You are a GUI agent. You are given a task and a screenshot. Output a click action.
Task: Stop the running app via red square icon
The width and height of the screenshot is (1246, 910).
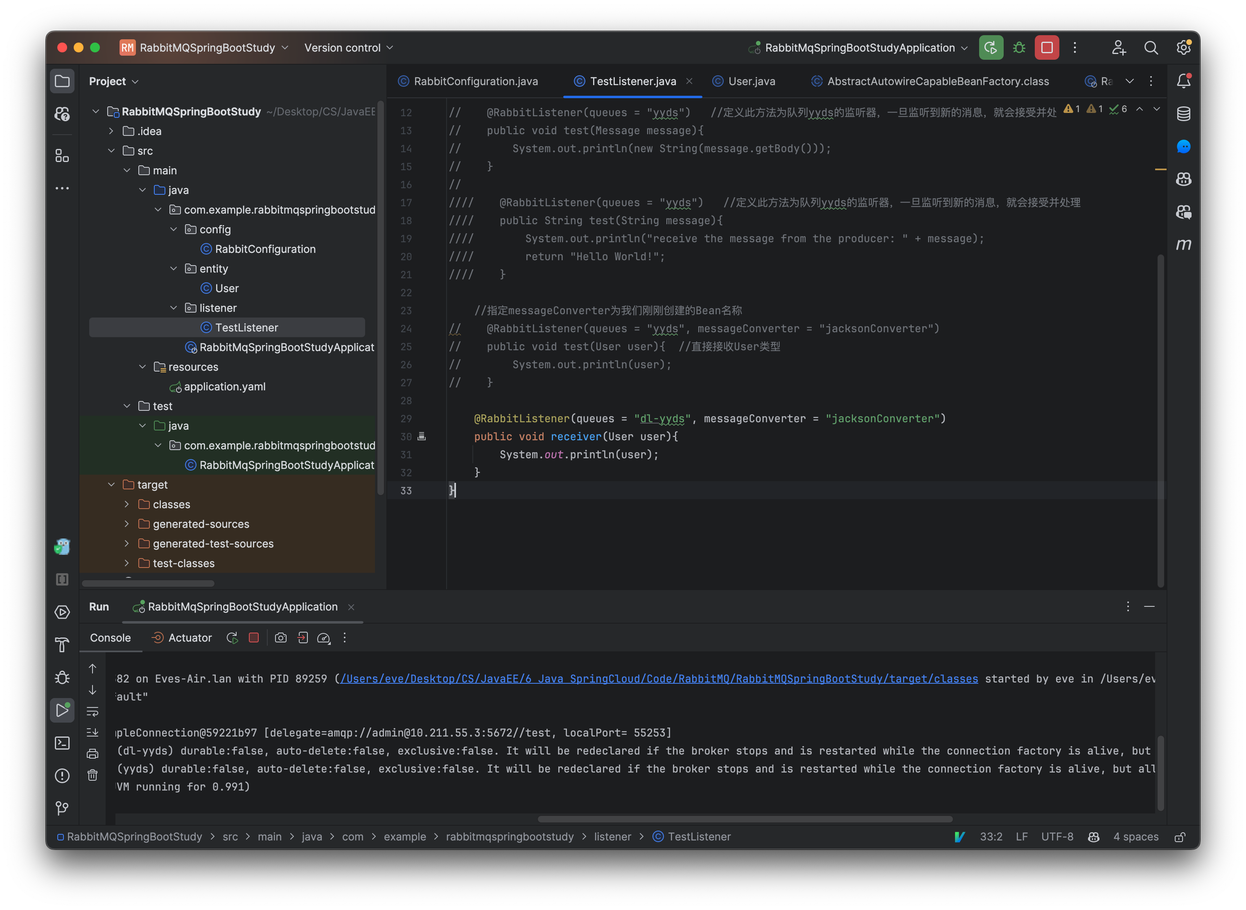pos(1047,47)
